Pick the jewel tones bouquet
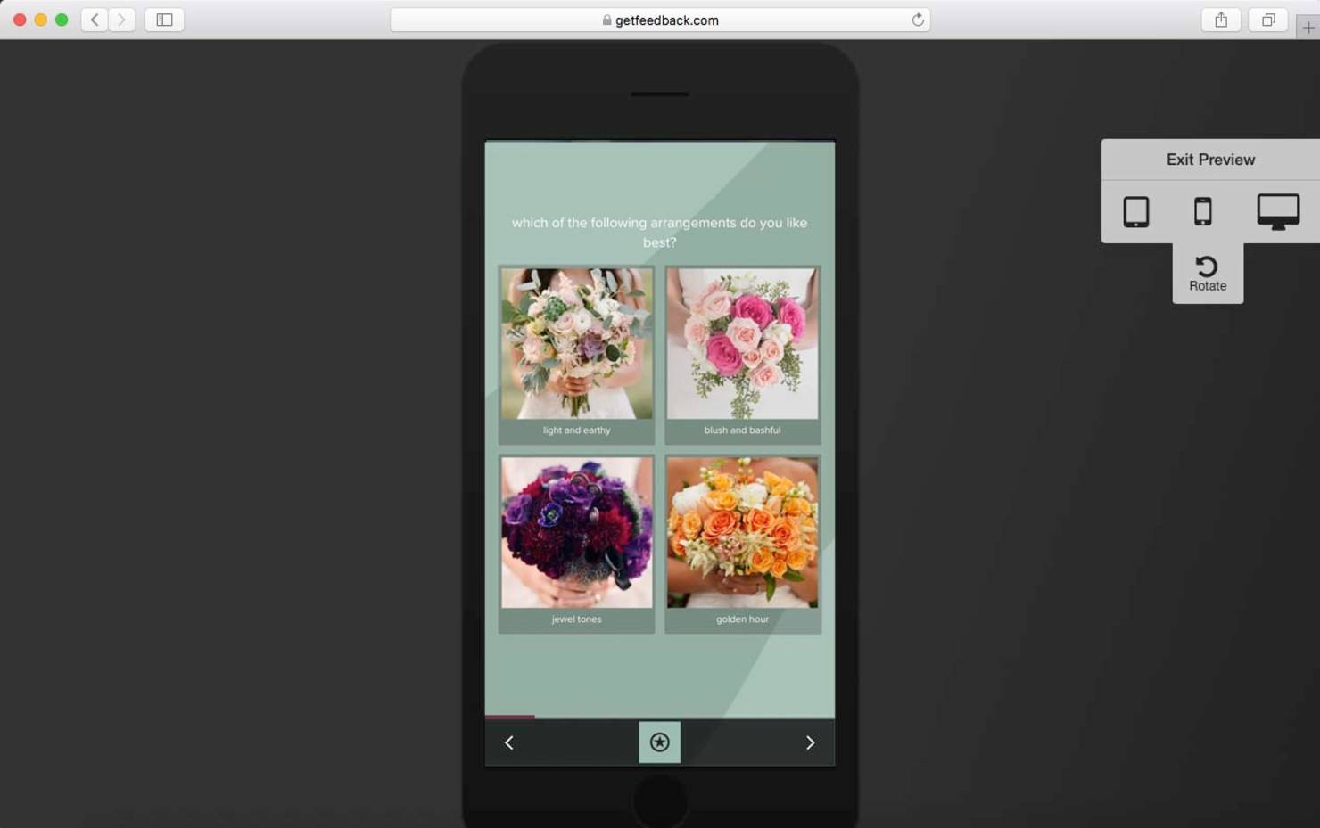The width and height of the screenshot is (1320, 828). [576, 544]
